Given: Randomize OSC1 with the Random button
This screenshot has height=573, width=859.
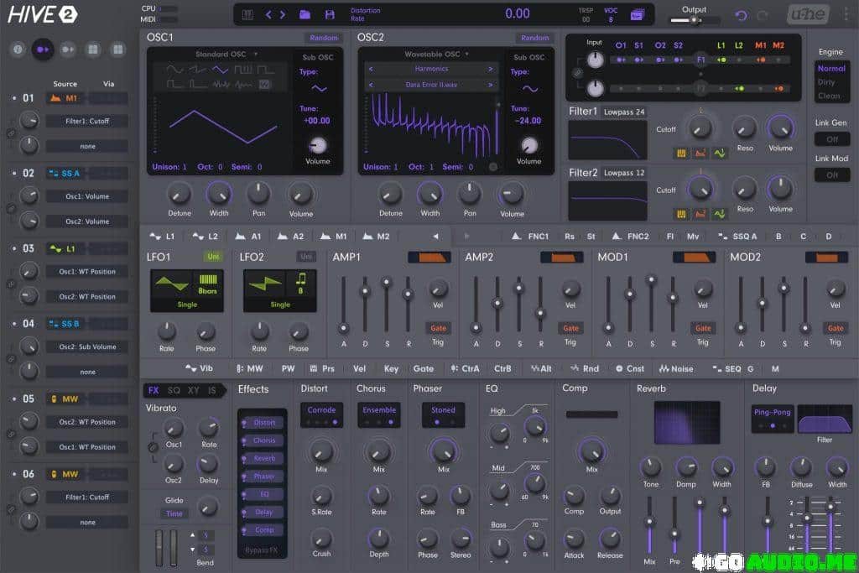Looking at the screenshot, I should click(324, 37).
